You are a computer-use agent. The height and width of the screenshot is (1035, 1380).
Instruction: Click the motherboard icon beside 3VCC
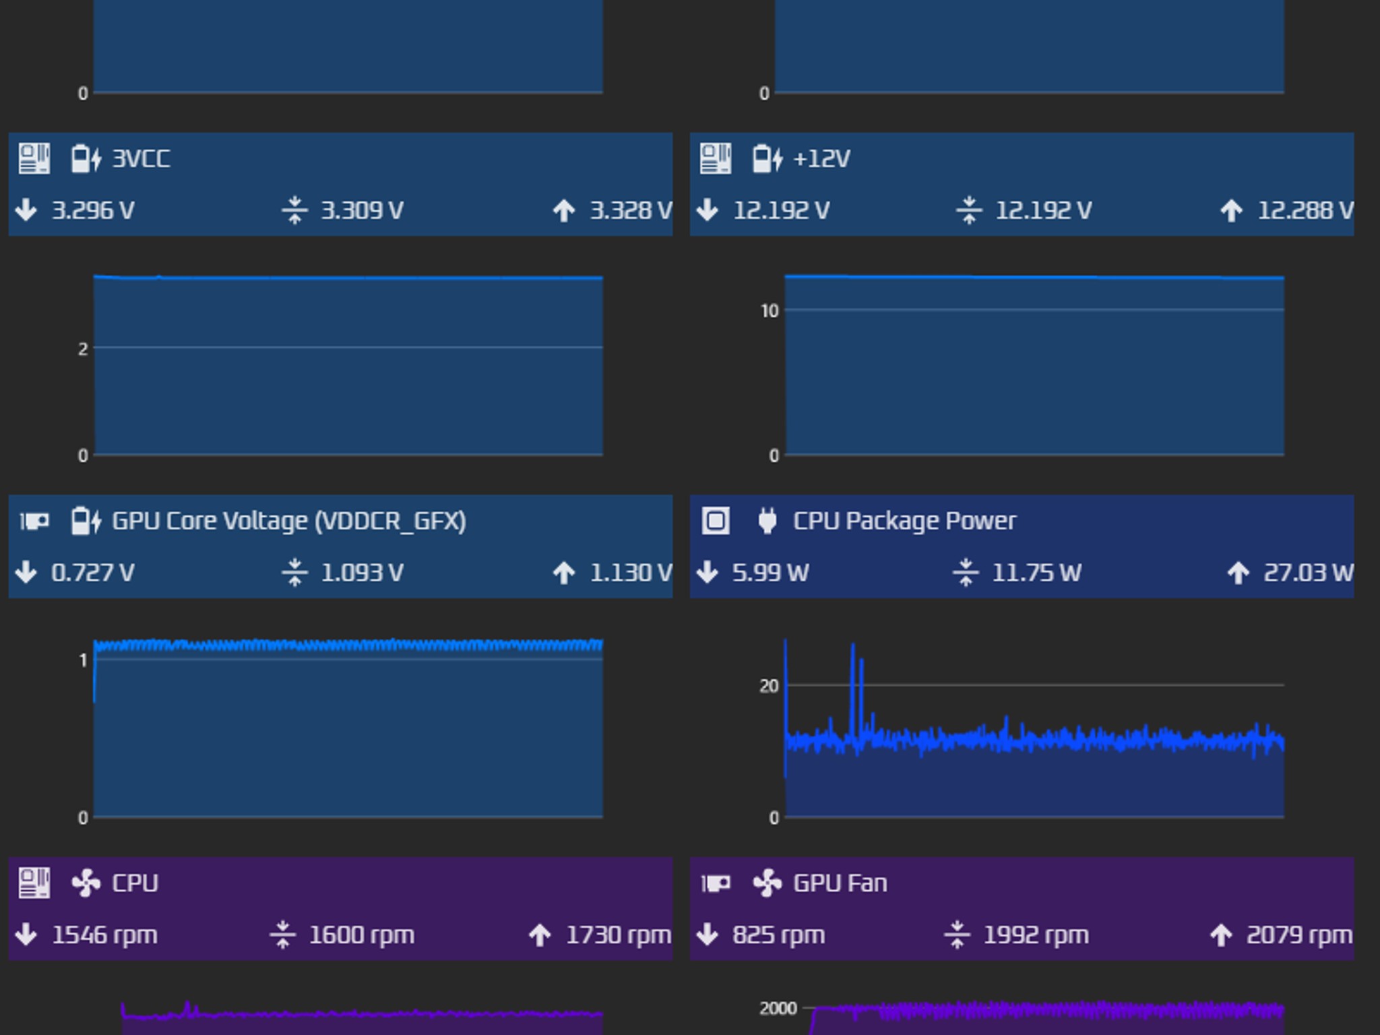(x=34, y=159)
